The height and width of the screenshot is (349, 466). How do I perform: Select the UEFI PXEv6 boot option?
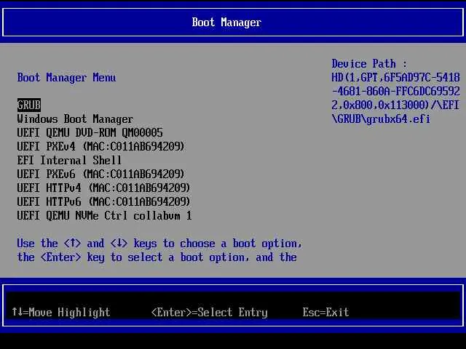tap(101, 174)
